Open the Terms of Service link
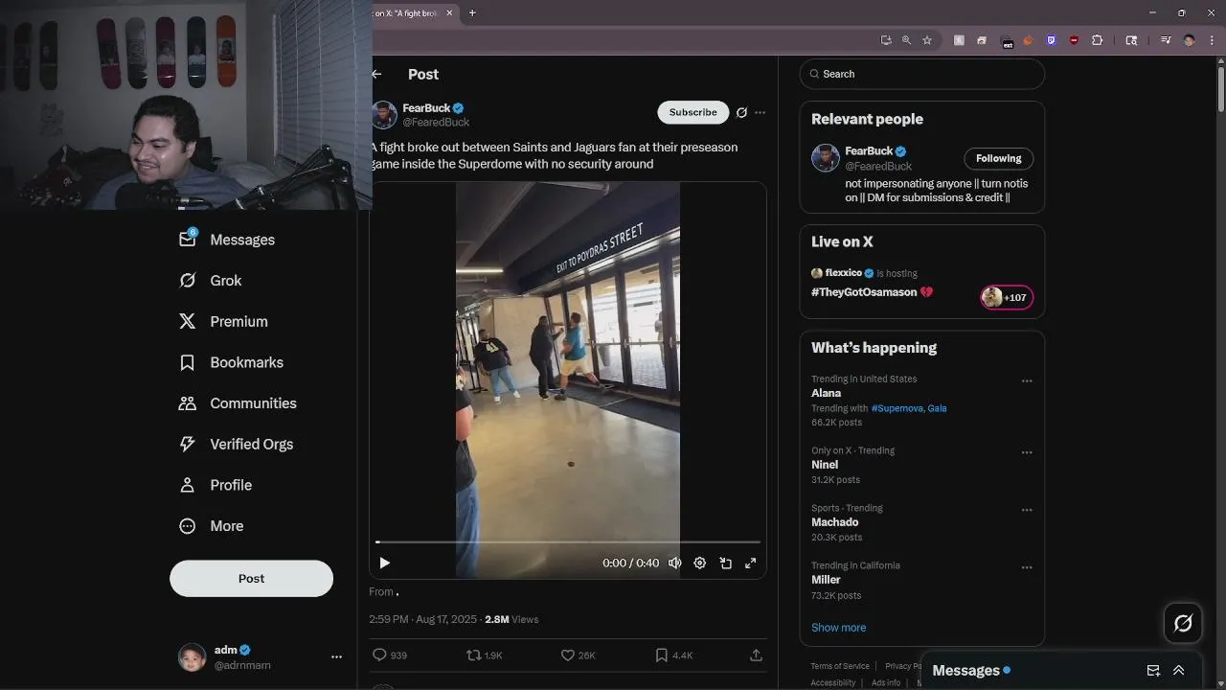 coord(840,666)
